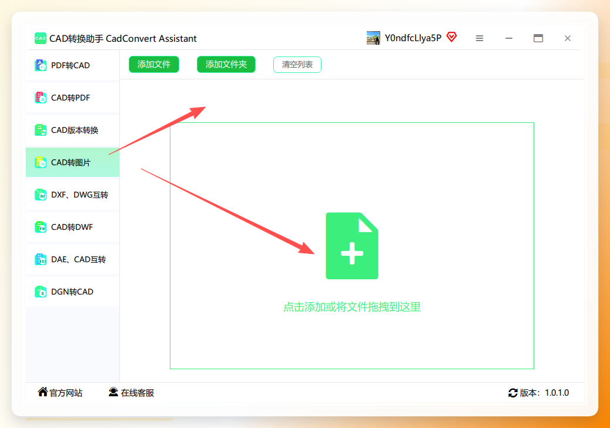Switch to the DXF、DWG互转 tab label

coord(80,195)
